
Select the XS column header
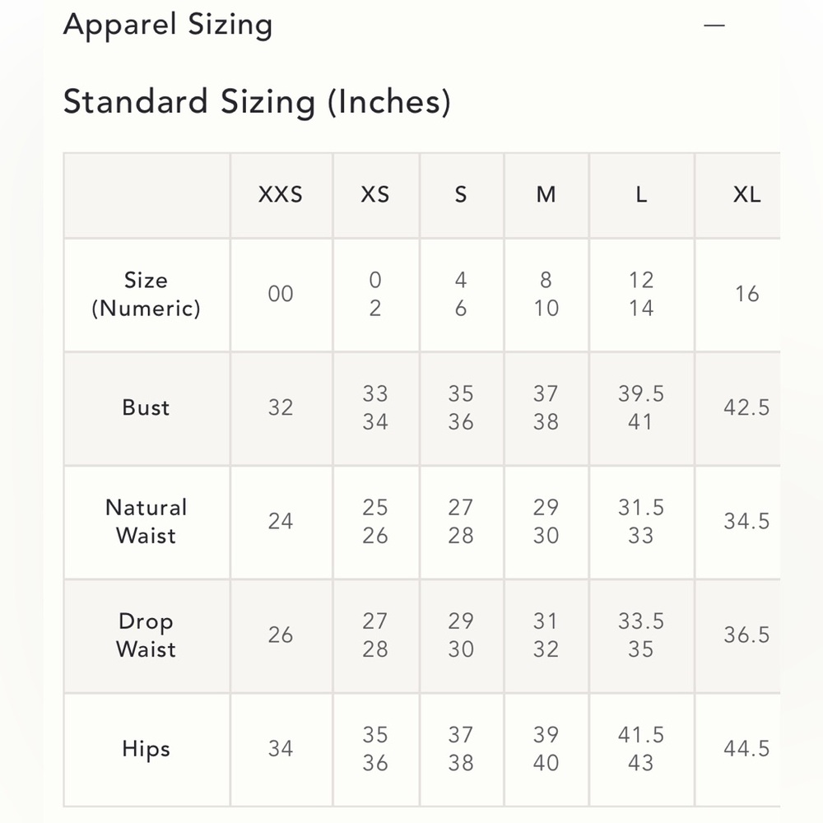375,195
